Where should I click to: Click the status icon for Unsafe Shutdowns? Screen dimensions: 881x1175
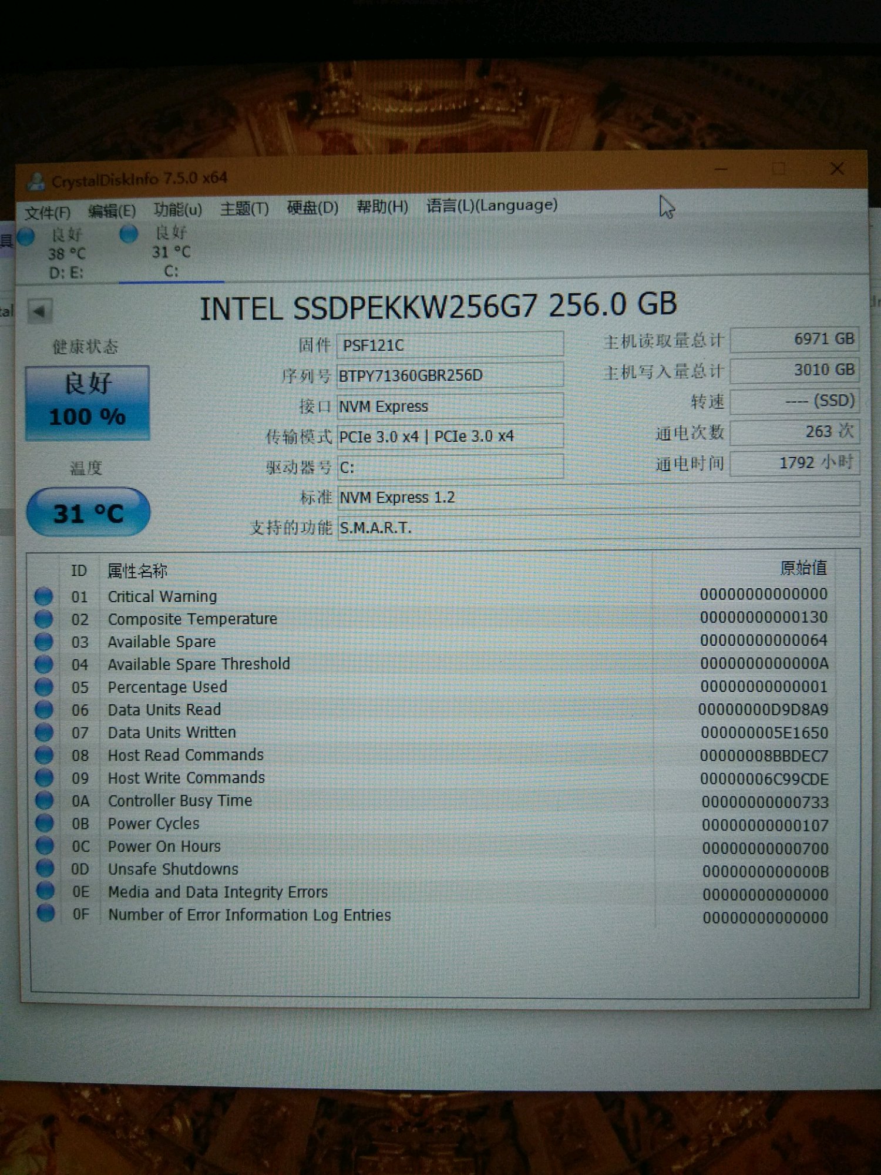click(x=45, y=868)
